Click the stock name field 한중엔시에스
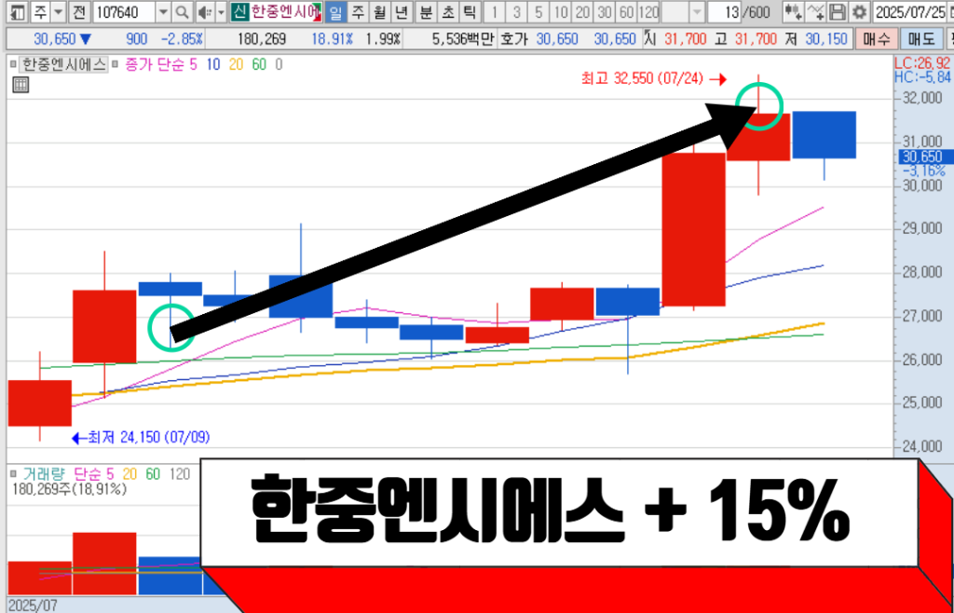The image size is (954, 613). pyautogui.click(x=285, y=11)
